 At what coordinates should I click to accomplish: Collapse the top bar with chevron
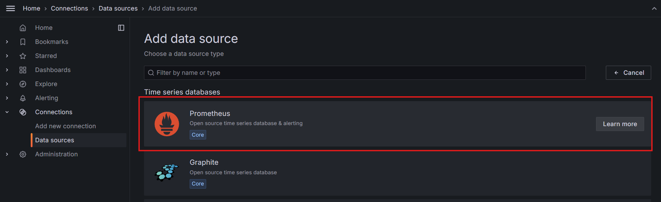[654, 8]
